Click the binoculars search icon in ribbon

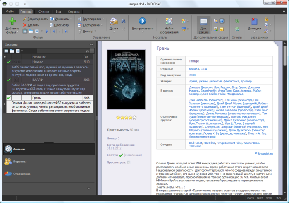[x=123, y=21]
